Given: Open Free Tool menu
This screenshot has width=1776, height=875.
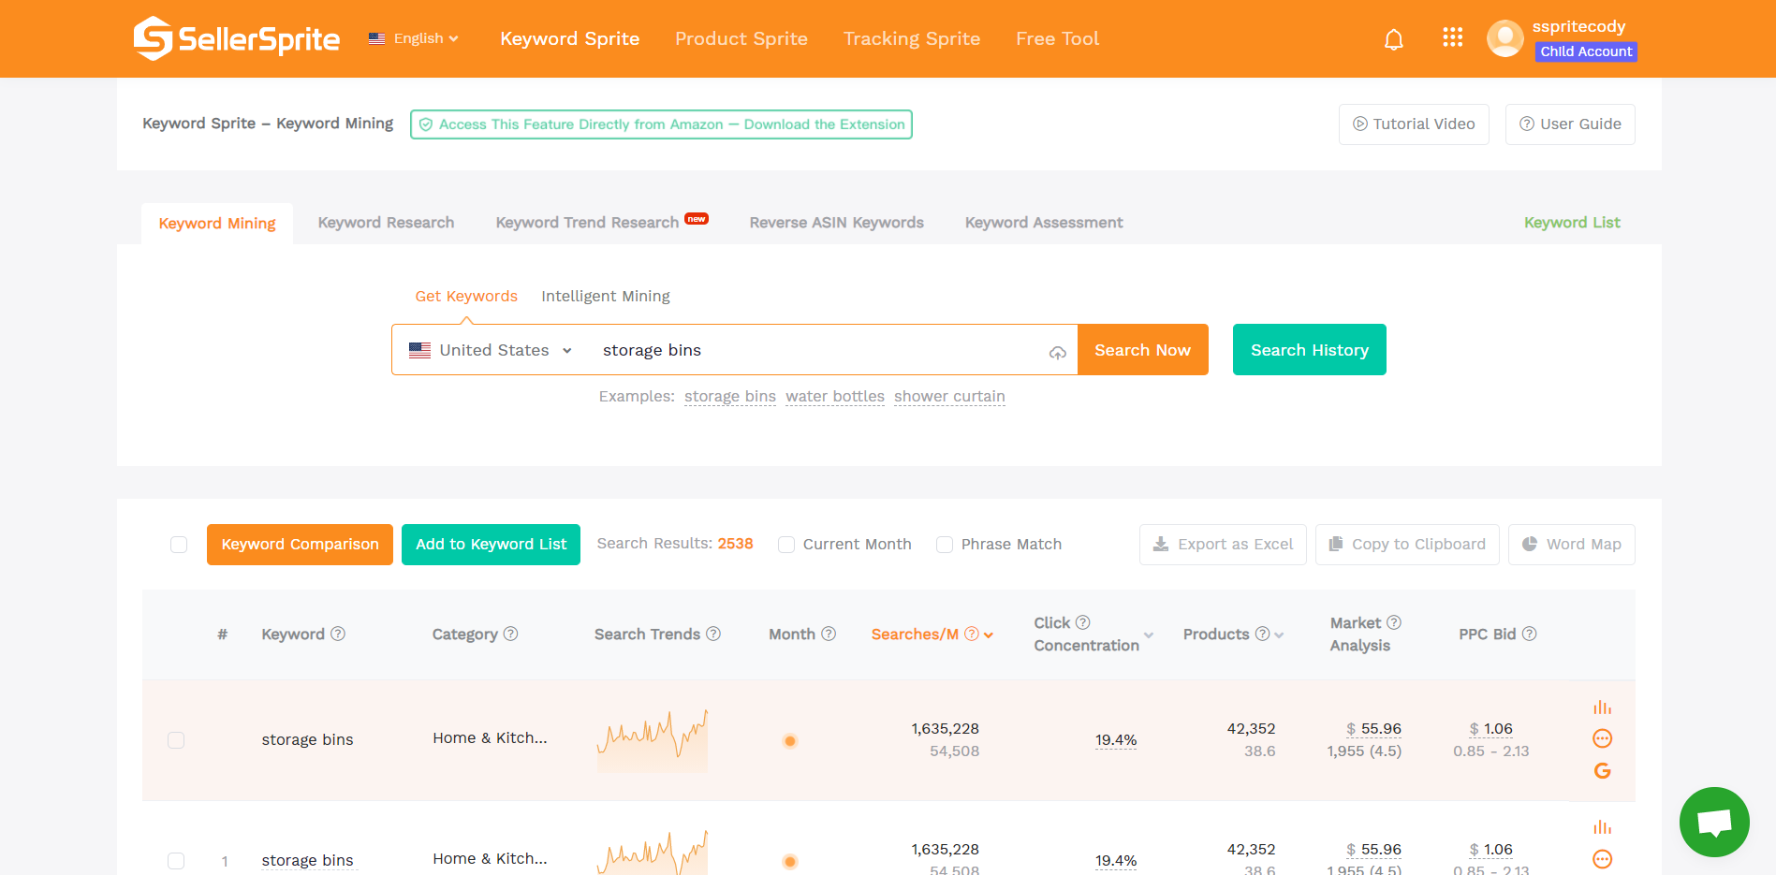Looking at the screenshot, I should tap(1057, 38).
